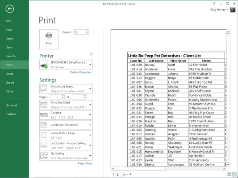The width and height of the screenshot is (238, 178).
Task: Click the vertical scrollbar thumb in preview
Action: click(x=228, y=80)
